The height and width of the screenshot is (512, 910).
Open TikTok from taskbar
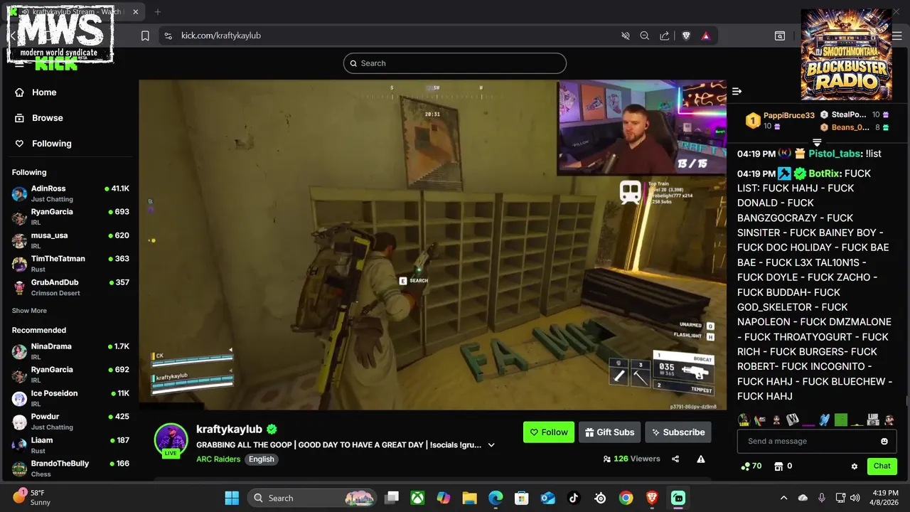point(574,498)
